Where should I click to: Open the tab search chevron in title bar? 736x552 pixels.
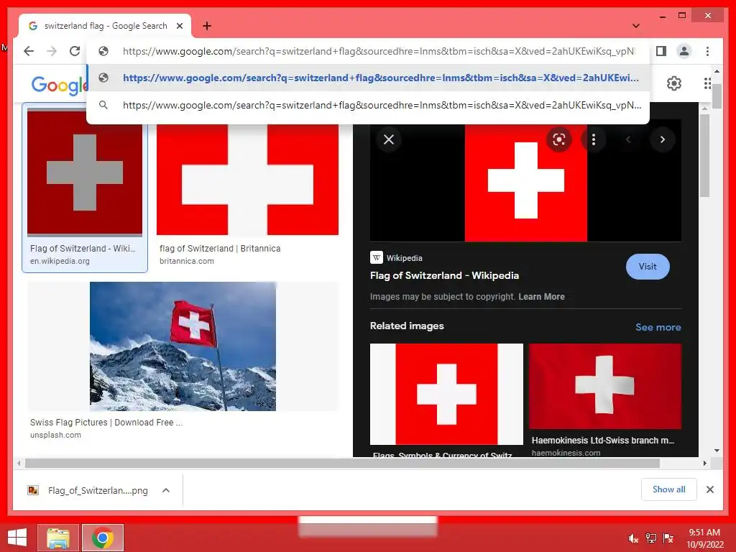tap(635, 26)
